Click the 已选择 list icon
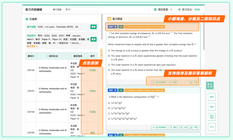233x140 pixels. (x=27, y=19)
